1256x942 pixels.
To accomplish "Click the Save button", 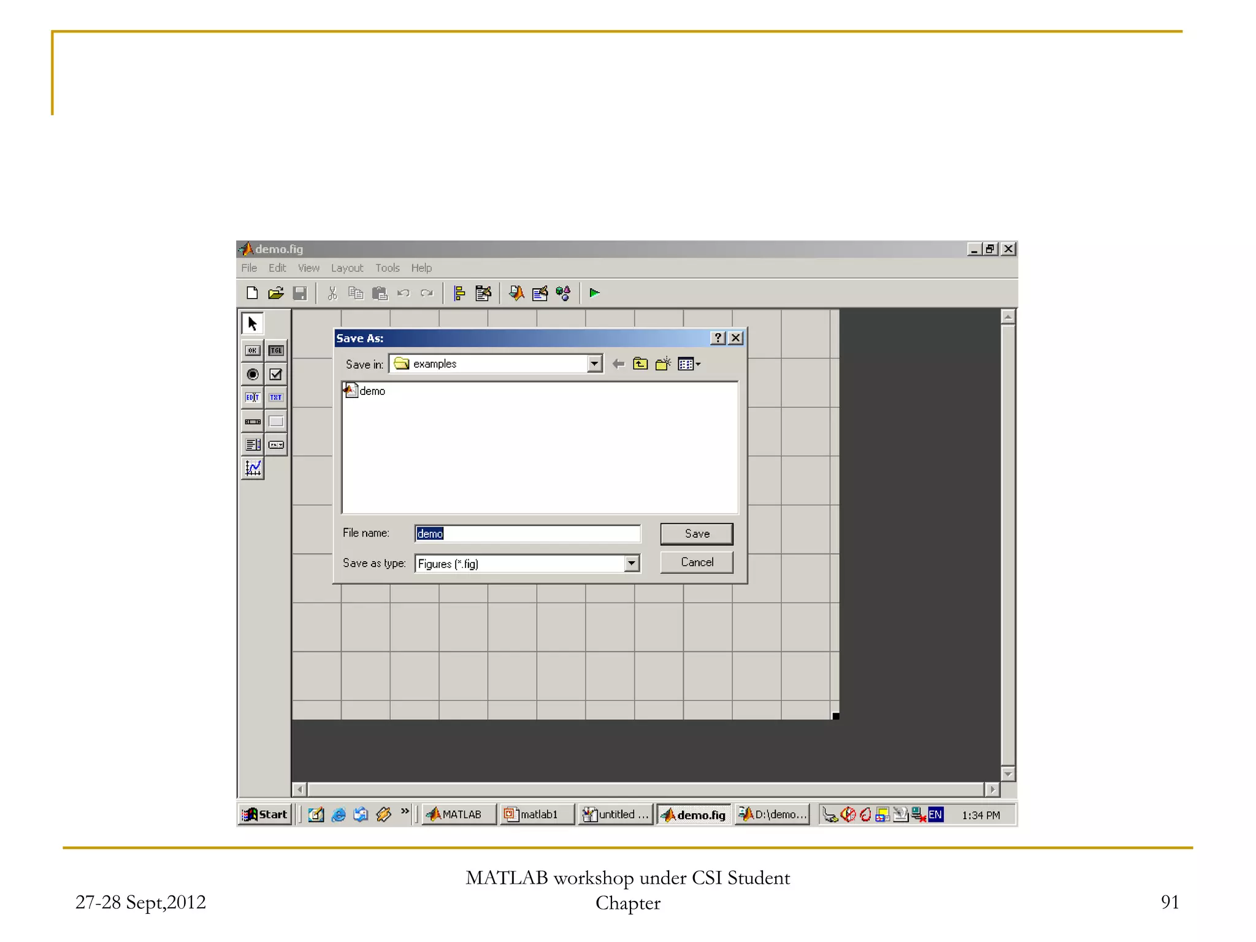I will 696,534.
